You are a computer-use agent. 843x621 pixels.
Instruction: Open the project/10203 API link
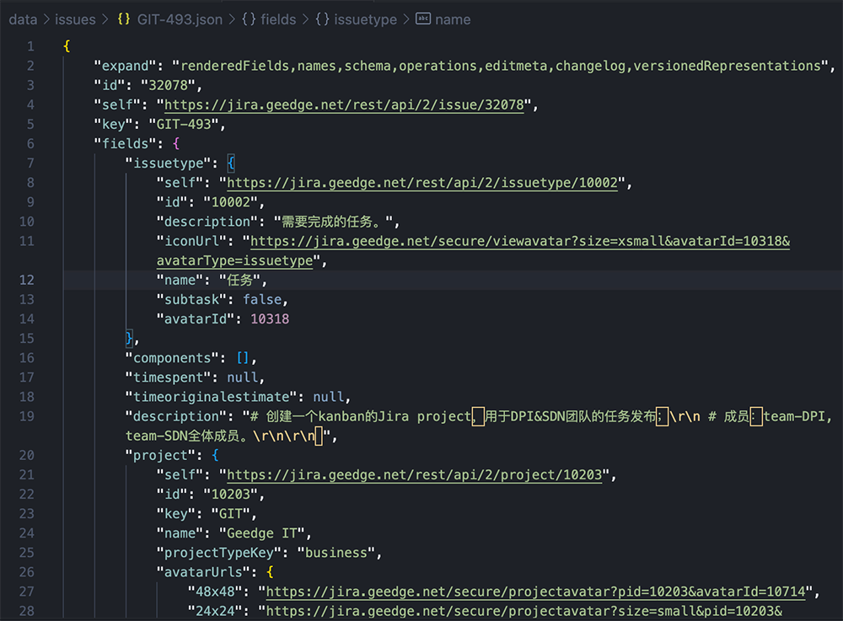(x=415, y=475)
